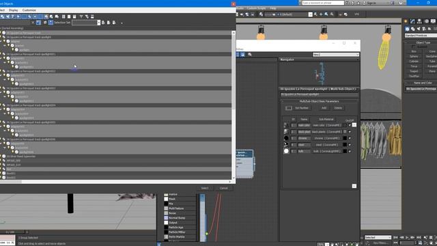This screenshot has width=437, height=246.
Task: Open the Selected dropdown near playback controls
Action: click(x=378, y=238)
